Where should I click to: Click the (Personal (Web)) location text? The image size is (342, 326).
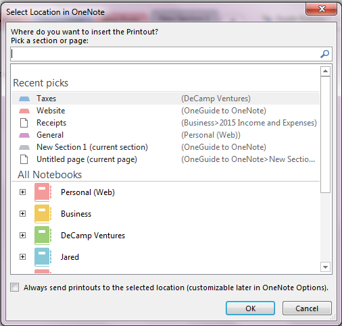click(211, 135)
